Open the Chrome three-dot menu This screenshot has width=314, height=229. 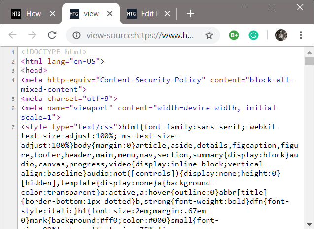click(x=302, y=35)
